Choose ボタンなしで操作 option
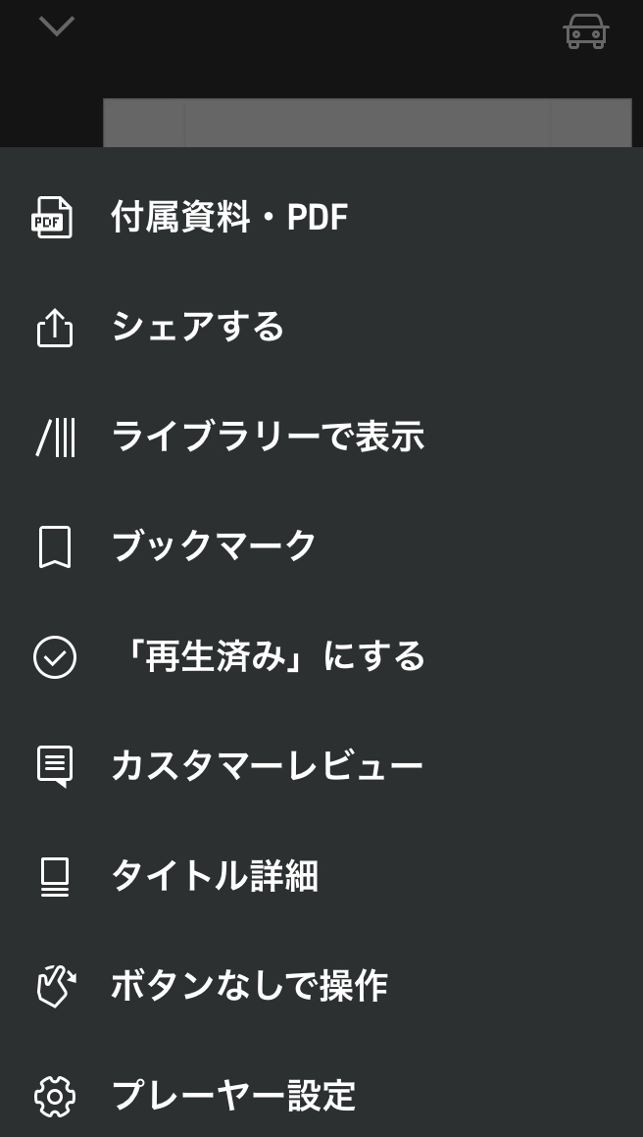643x1137 pixels. click(x=250, y=986)
